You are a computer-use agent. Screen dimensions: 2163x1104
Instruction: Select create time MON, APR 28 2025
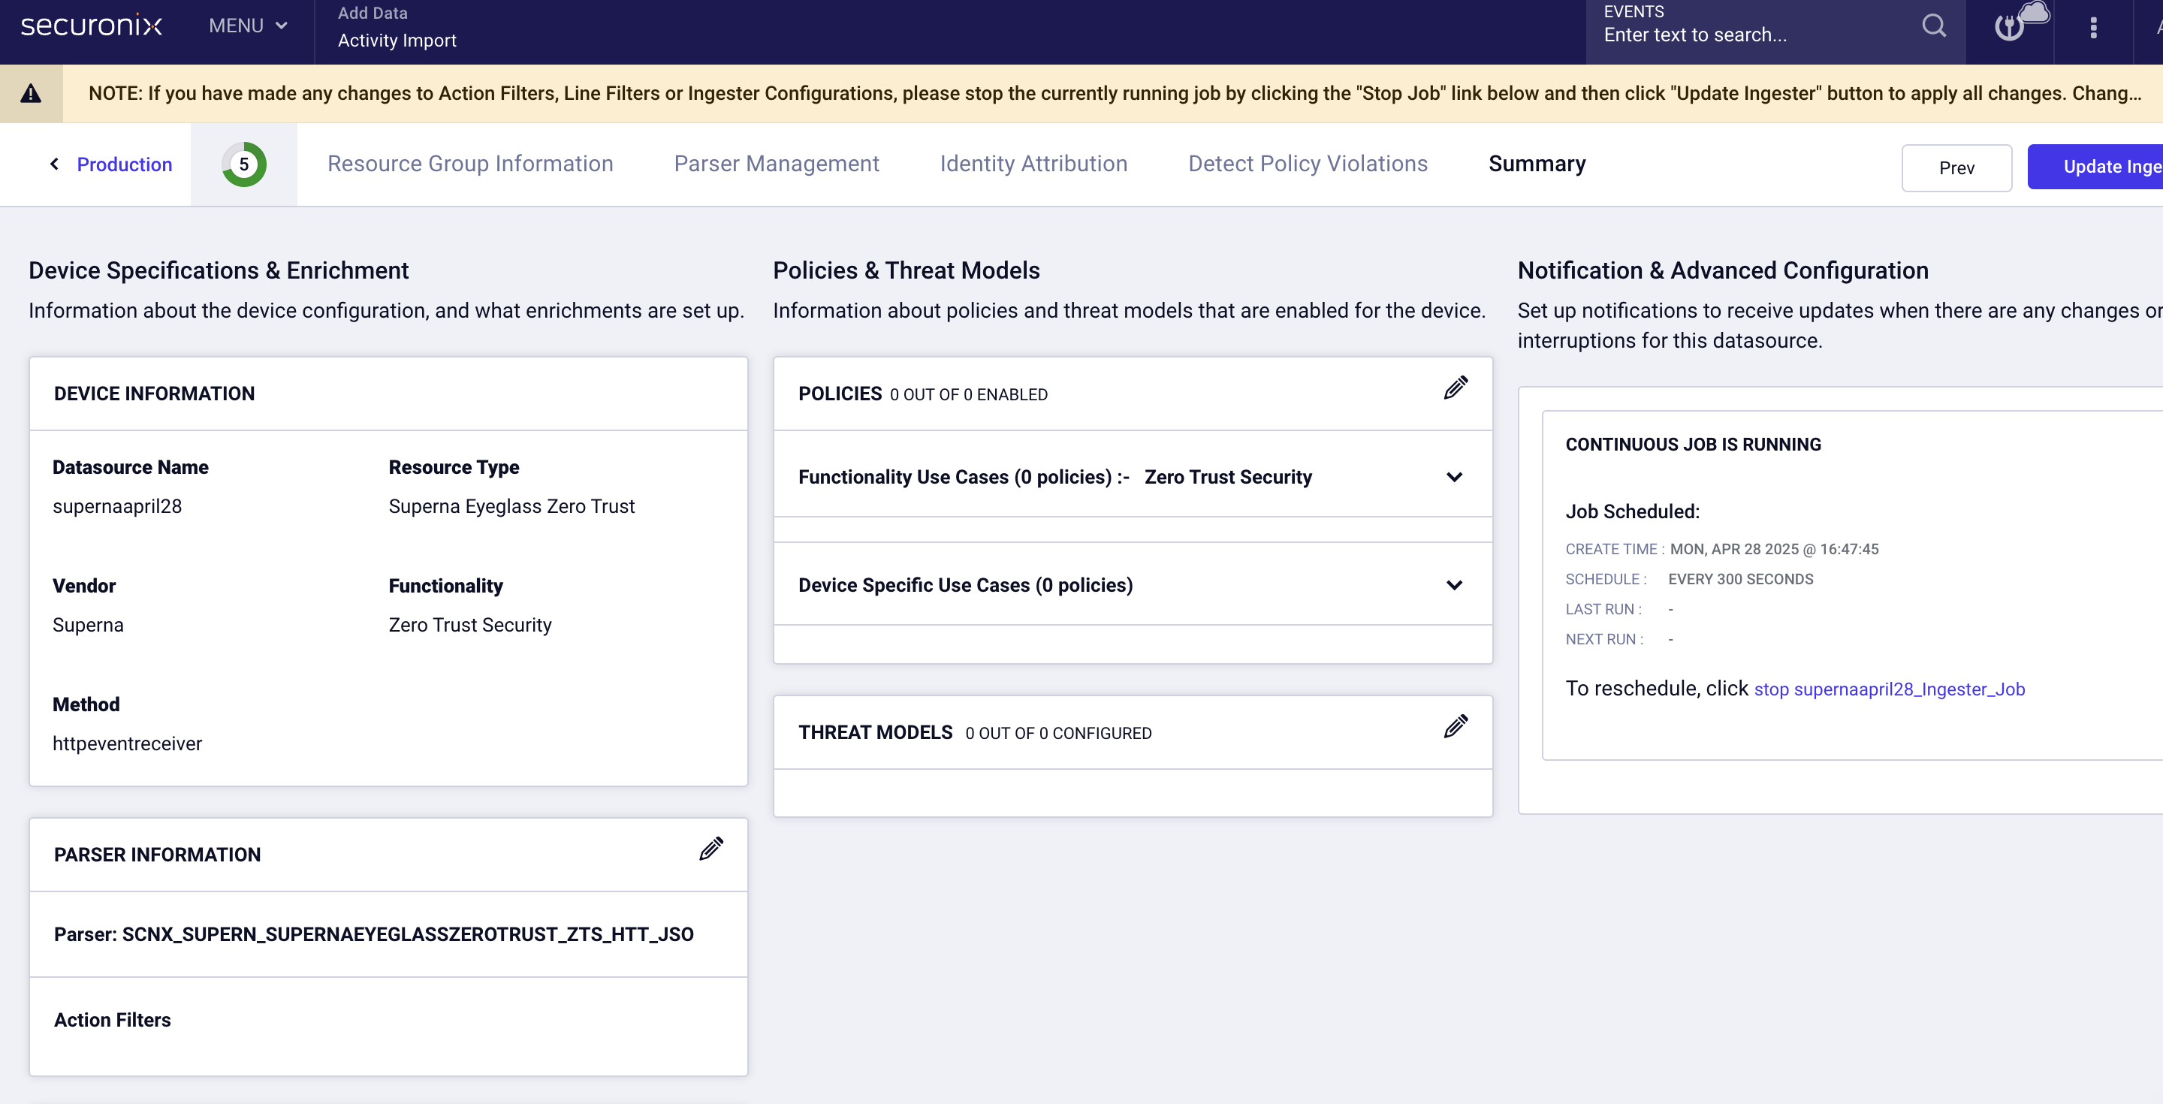pos(1773,549)
